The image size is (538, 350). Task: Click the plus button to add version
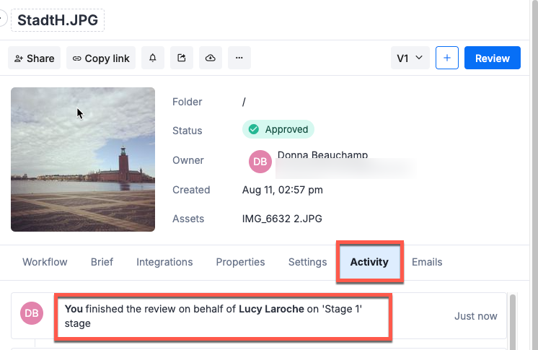tap(447, 58)
